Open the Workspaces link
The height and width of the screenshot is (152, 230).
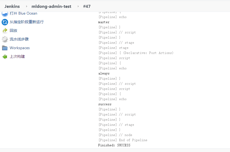pos(20,48)
